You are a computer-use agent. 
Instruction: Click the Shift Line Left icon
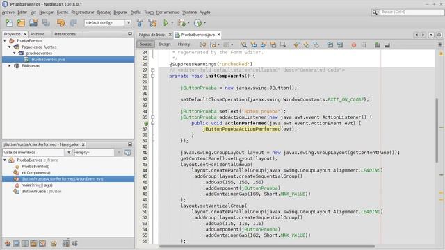pyautogui.click(x=330, y=44)
